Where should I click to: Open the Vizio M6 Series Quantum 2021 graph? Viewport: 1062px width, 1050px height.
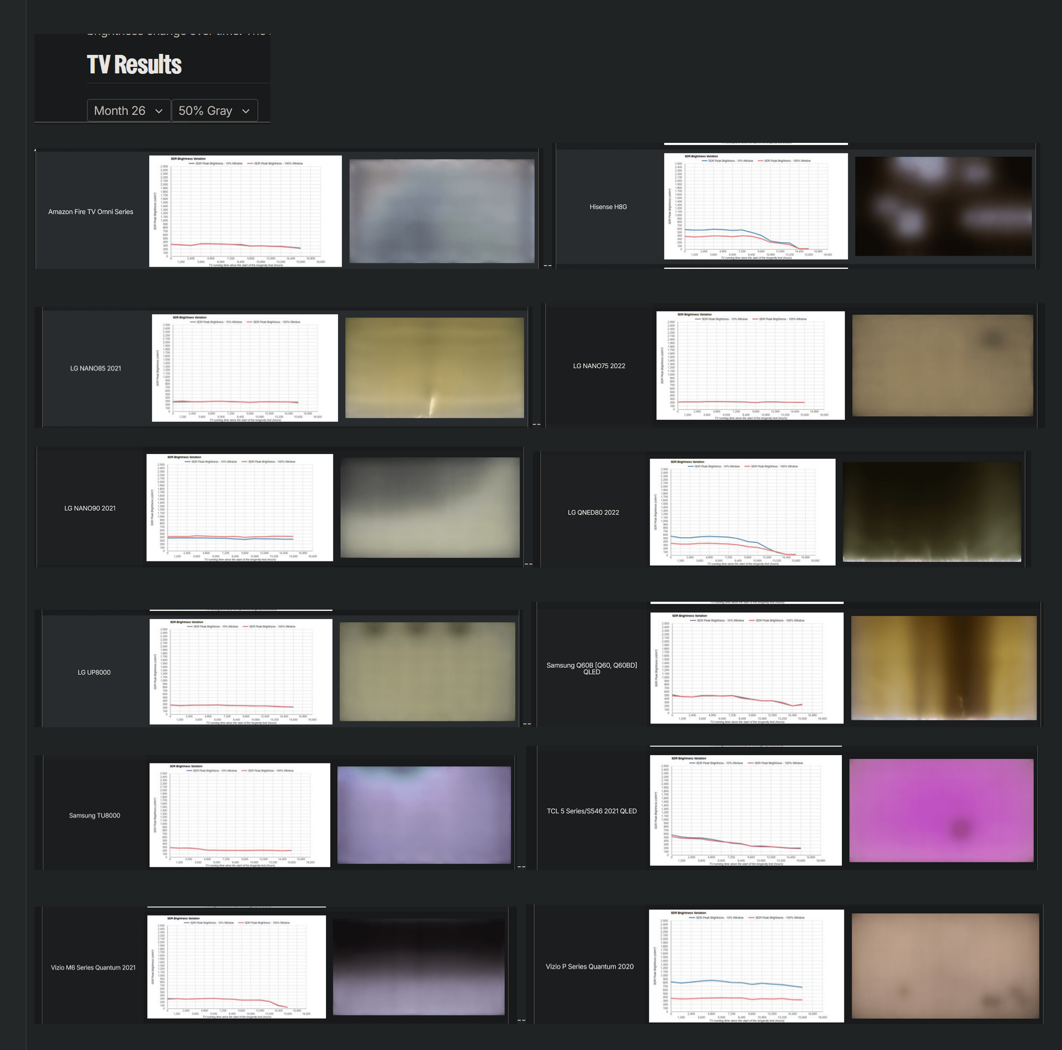(x=237, y=966)
